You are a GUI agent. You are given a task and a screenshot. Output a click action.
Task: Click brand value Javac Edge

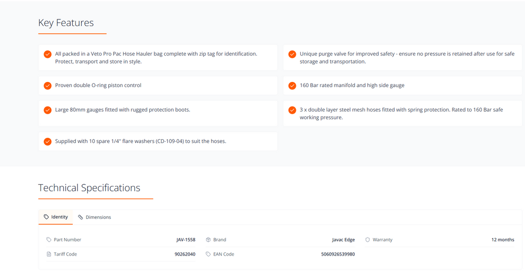[343, 240]
